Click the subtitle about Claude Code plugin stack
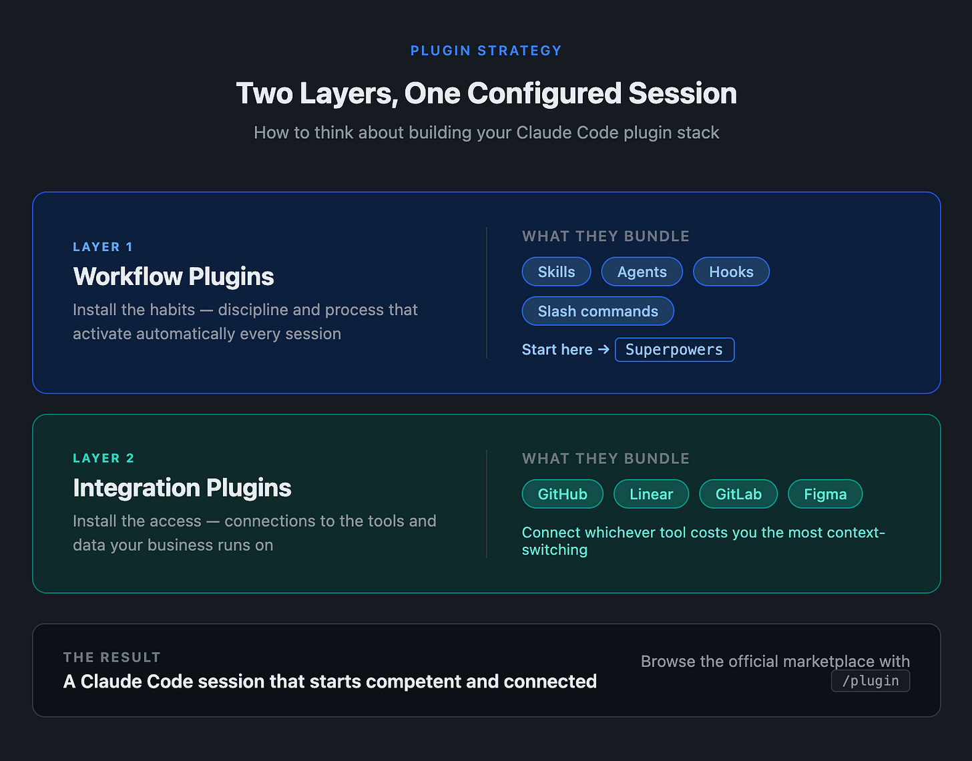972x761 pixels. pyautogui.click(x=486, y=133)
